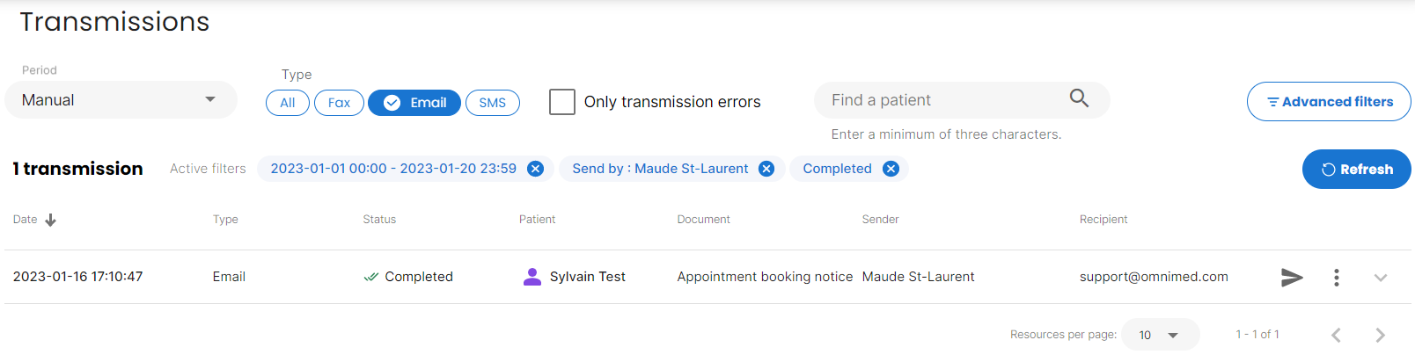Image resolution: width=1415 pixels, height=362 pixels.
Task: Click the search magnifier icon
Action: click(1079, 98)
